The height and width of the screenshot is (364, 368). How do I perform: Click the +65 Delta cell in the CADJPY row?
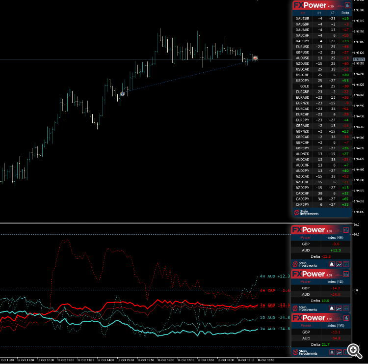345,199
